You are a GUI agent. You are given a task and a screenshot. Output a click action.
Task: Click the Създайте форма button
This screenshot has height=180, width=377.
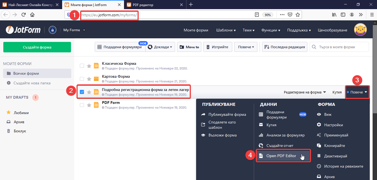(x=37, y=47)
